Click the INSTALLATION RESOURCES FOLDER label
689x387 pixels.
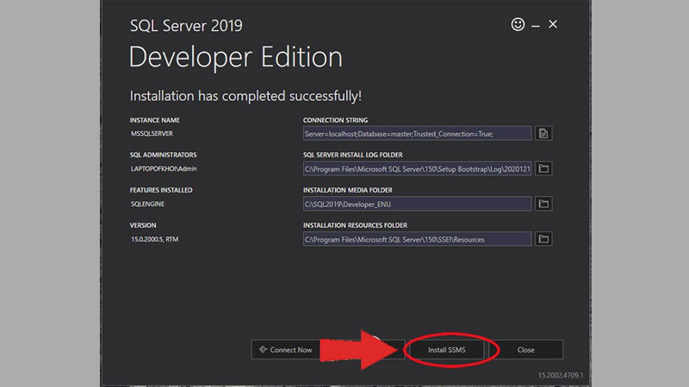[x=355, y=225]
